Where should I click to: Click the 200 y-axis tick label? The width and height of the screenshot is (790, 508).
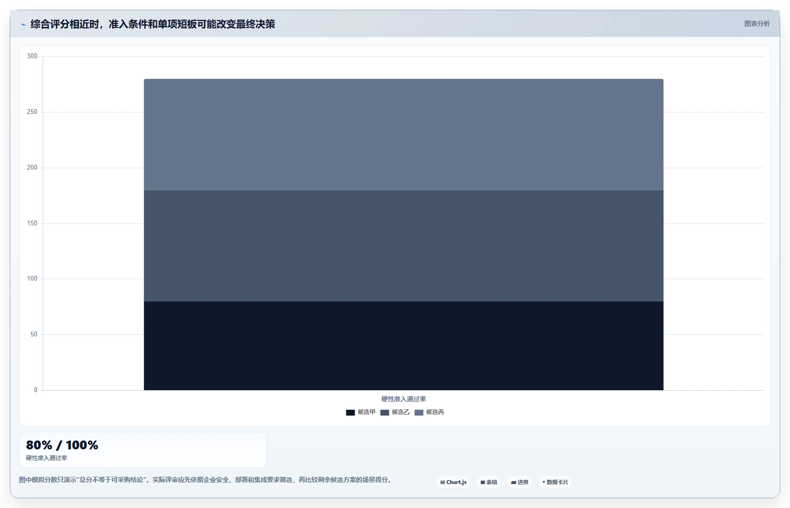pyautogui.click(x=32, y=168)
